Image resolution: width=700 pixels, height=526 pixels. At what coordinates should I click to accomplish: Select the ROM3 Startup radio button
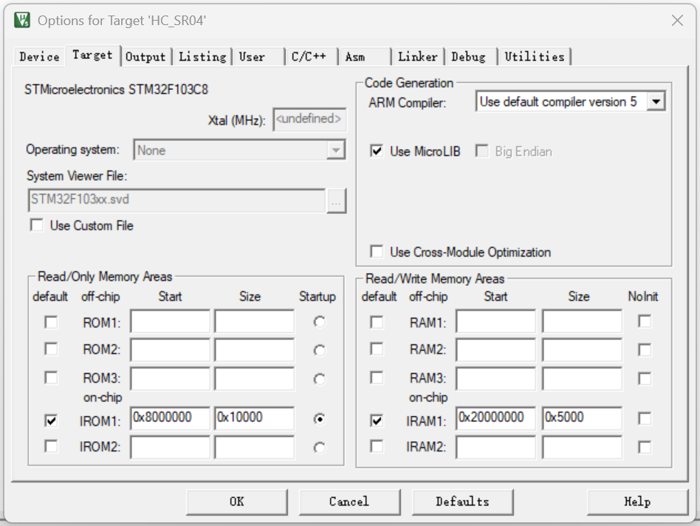tap(319, 379)
